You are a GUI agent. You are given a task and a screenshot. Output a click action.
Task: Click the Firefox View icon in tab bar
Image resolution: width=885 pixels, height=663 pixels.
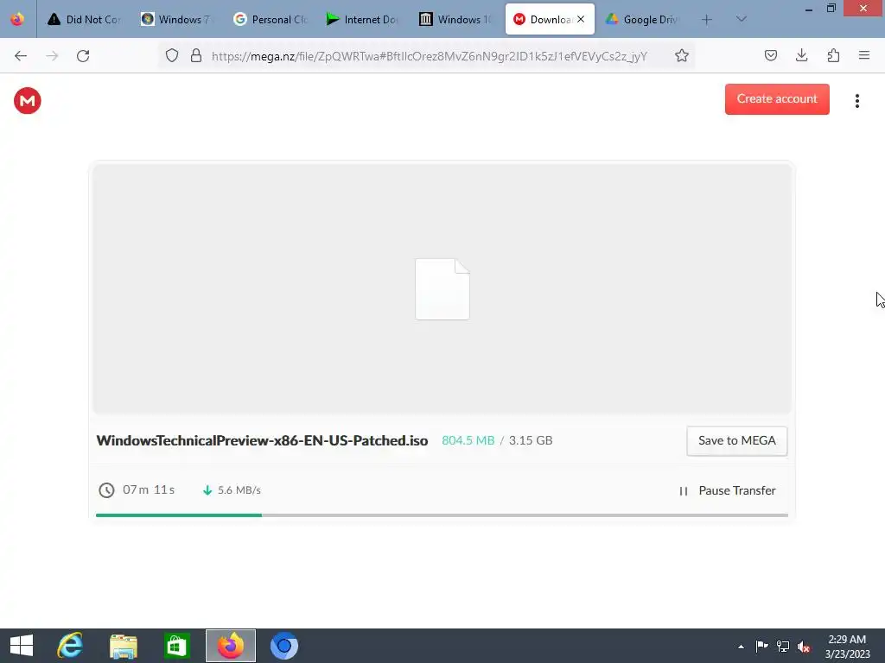(17, 19)
